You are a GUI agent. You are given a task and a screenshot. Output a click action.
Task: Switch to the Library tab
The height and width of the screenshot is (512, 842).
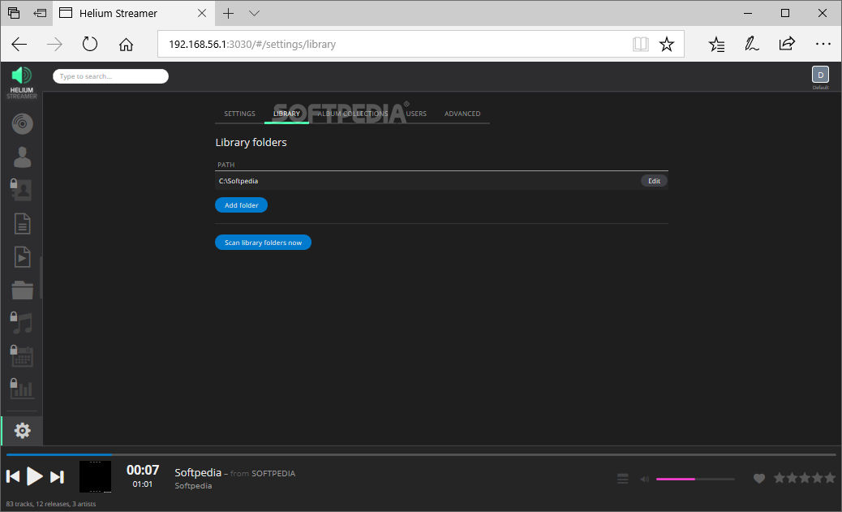287,114
